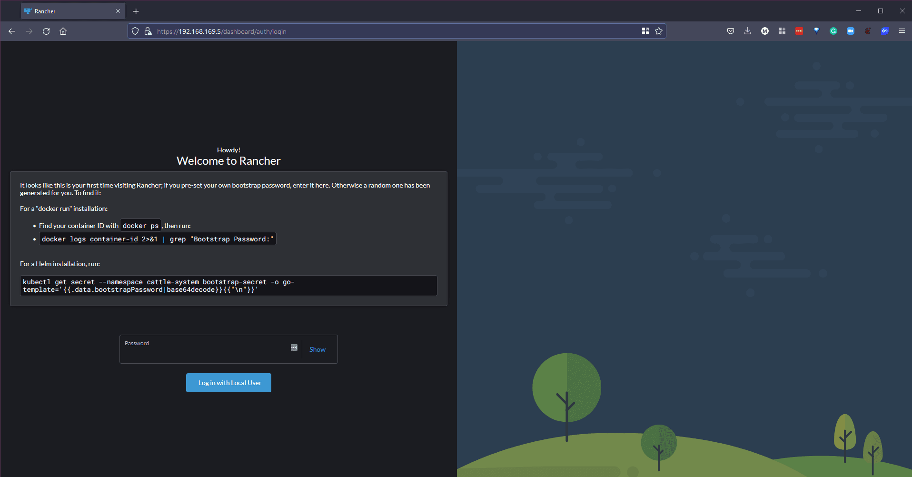Click the container-id underlined text
Viewport: 912px width, 477px height.
[x=114, y=239]
